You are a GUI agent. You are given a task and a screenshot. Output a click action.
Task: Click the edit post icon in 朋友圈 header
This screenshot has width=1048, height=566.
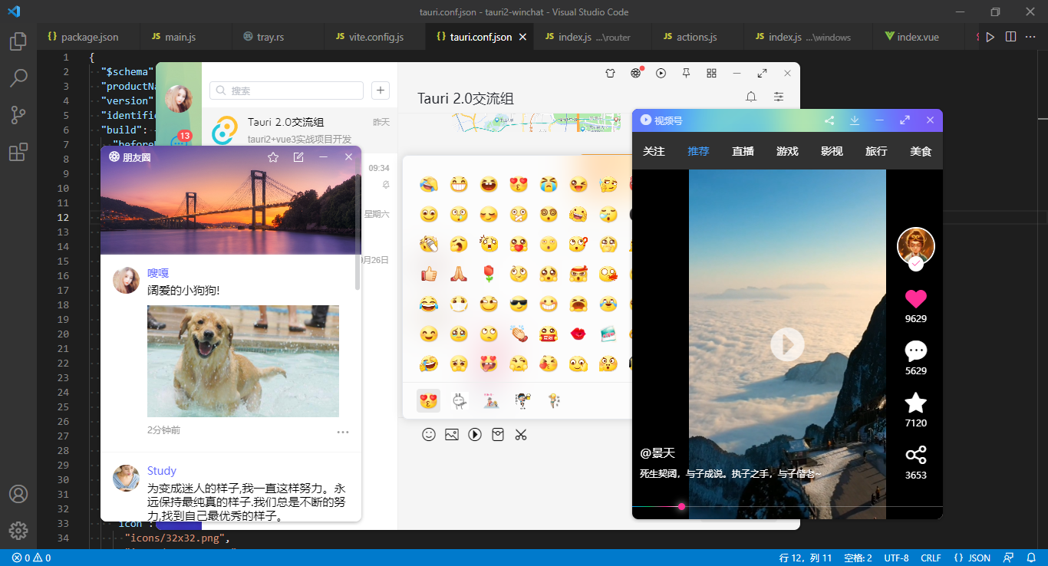click(298, 157)
